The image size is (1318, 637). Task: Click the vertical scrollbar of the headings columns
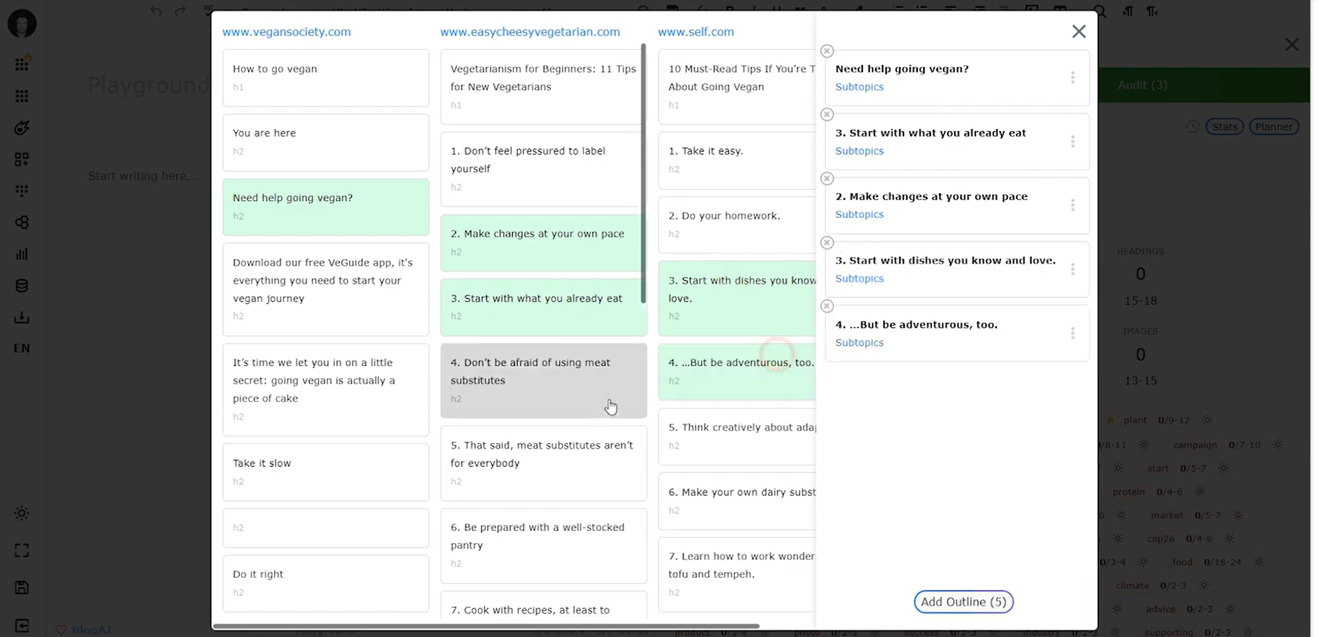pos(643,173)
